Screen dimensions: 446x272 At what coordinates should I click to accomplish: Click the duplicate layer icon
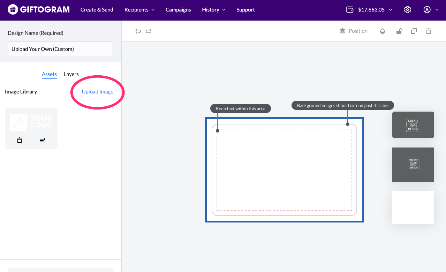pos(414,31)
